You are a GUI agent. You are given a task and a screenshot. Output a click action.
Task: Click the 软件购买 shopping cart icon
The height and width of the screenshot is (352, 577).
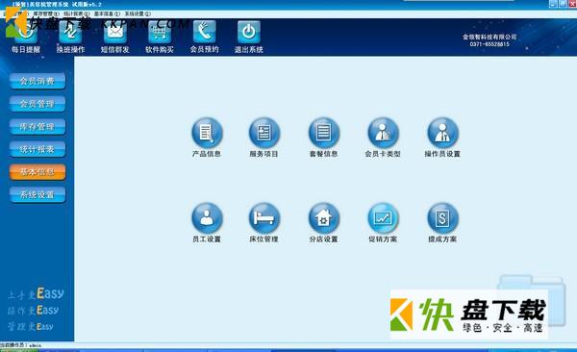click(x=160, y=33)
